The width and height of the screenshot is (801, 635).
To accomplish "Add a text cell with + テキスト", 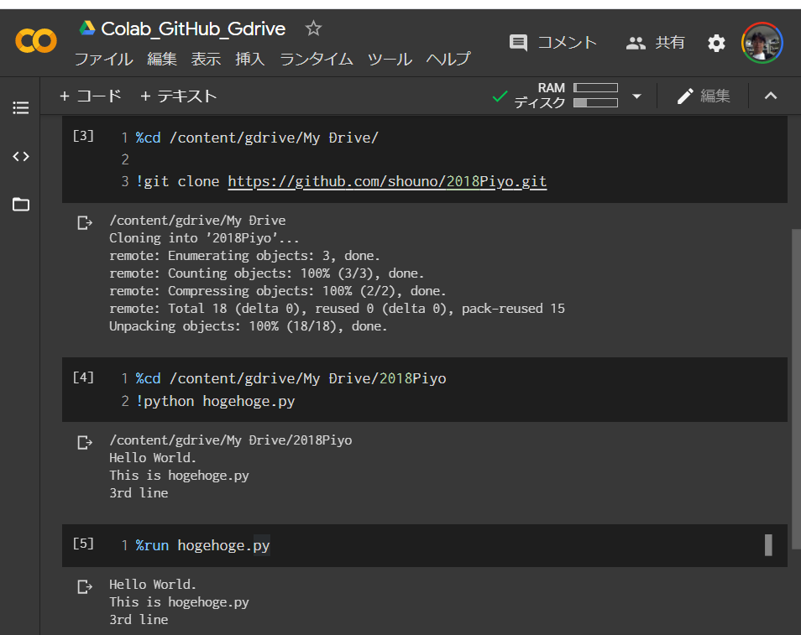I will point(178,96).
